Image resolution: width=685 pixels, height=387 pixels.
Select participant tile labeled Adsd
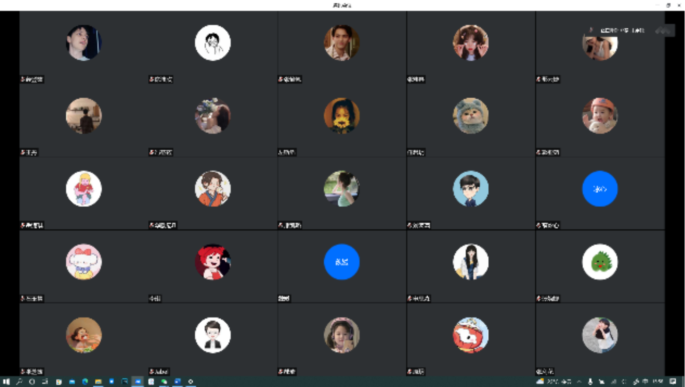pos(213,335)
